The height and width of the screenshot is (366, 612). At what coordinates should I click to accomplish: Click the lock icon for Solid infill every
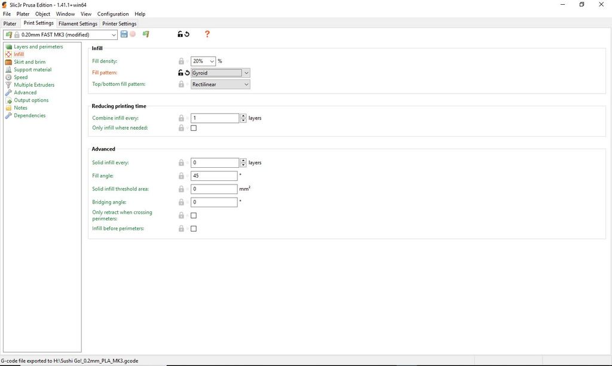pyautogui.click(x=181, y=162)
